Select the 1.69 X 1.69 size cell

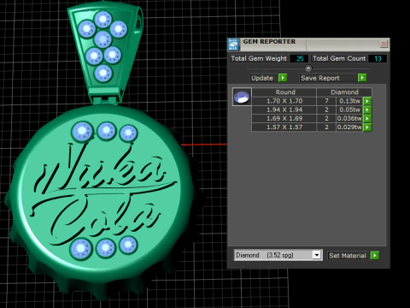pos(284,118)
